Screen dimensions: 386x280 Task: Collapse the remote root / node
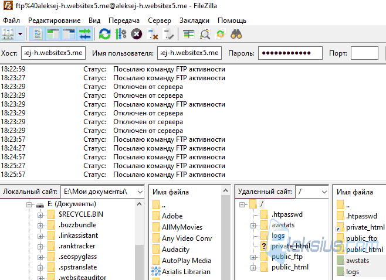(x=242, y=204)
